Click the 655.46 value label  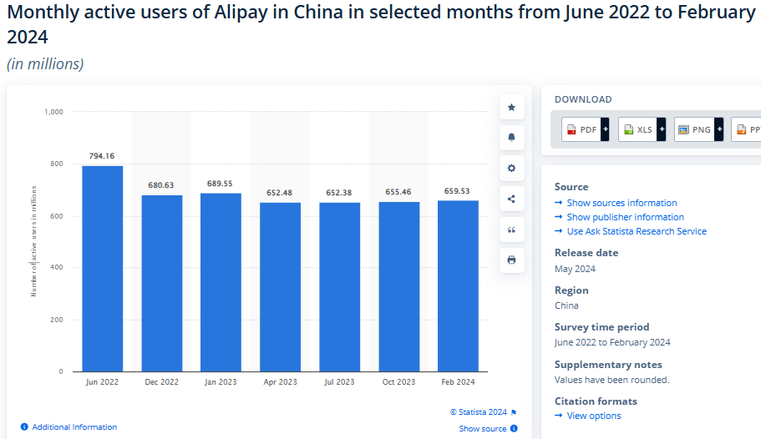(x=398, y=192)
